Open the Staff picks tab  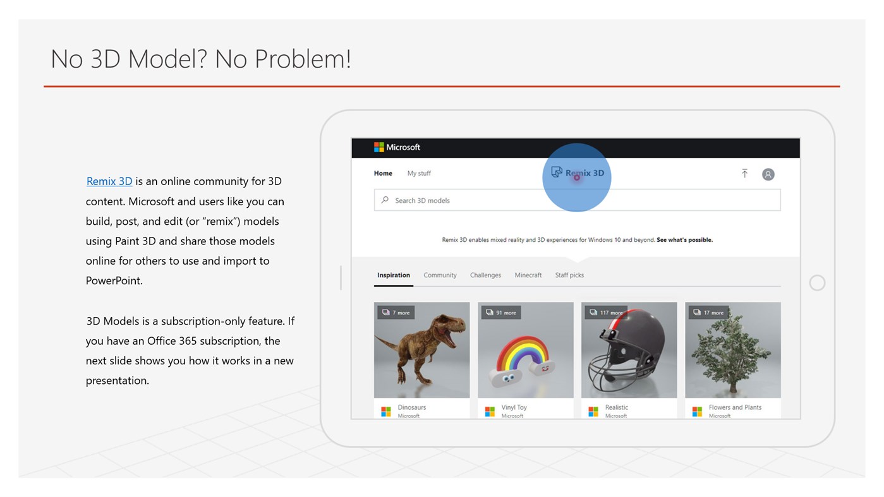click(x=570, y=275)
